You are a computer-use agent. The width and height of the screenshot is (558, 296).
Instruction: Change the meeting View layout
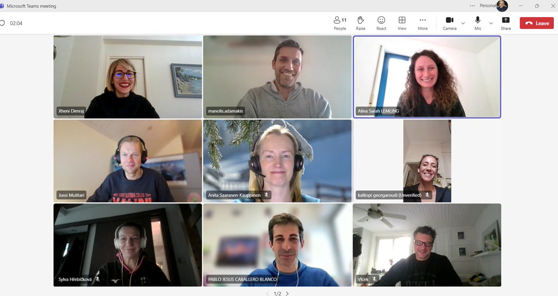[x=402, y=23]
